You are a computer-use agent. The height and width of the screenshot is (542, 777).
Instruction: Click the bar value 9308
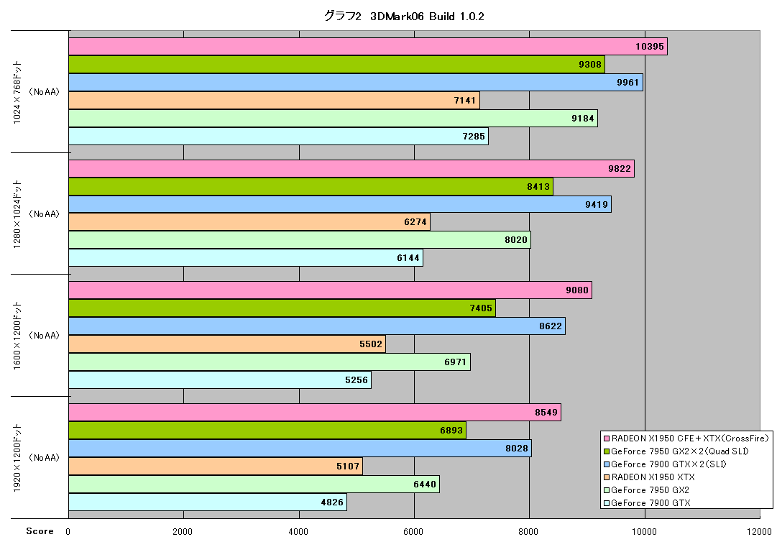[x=589, y=65]
